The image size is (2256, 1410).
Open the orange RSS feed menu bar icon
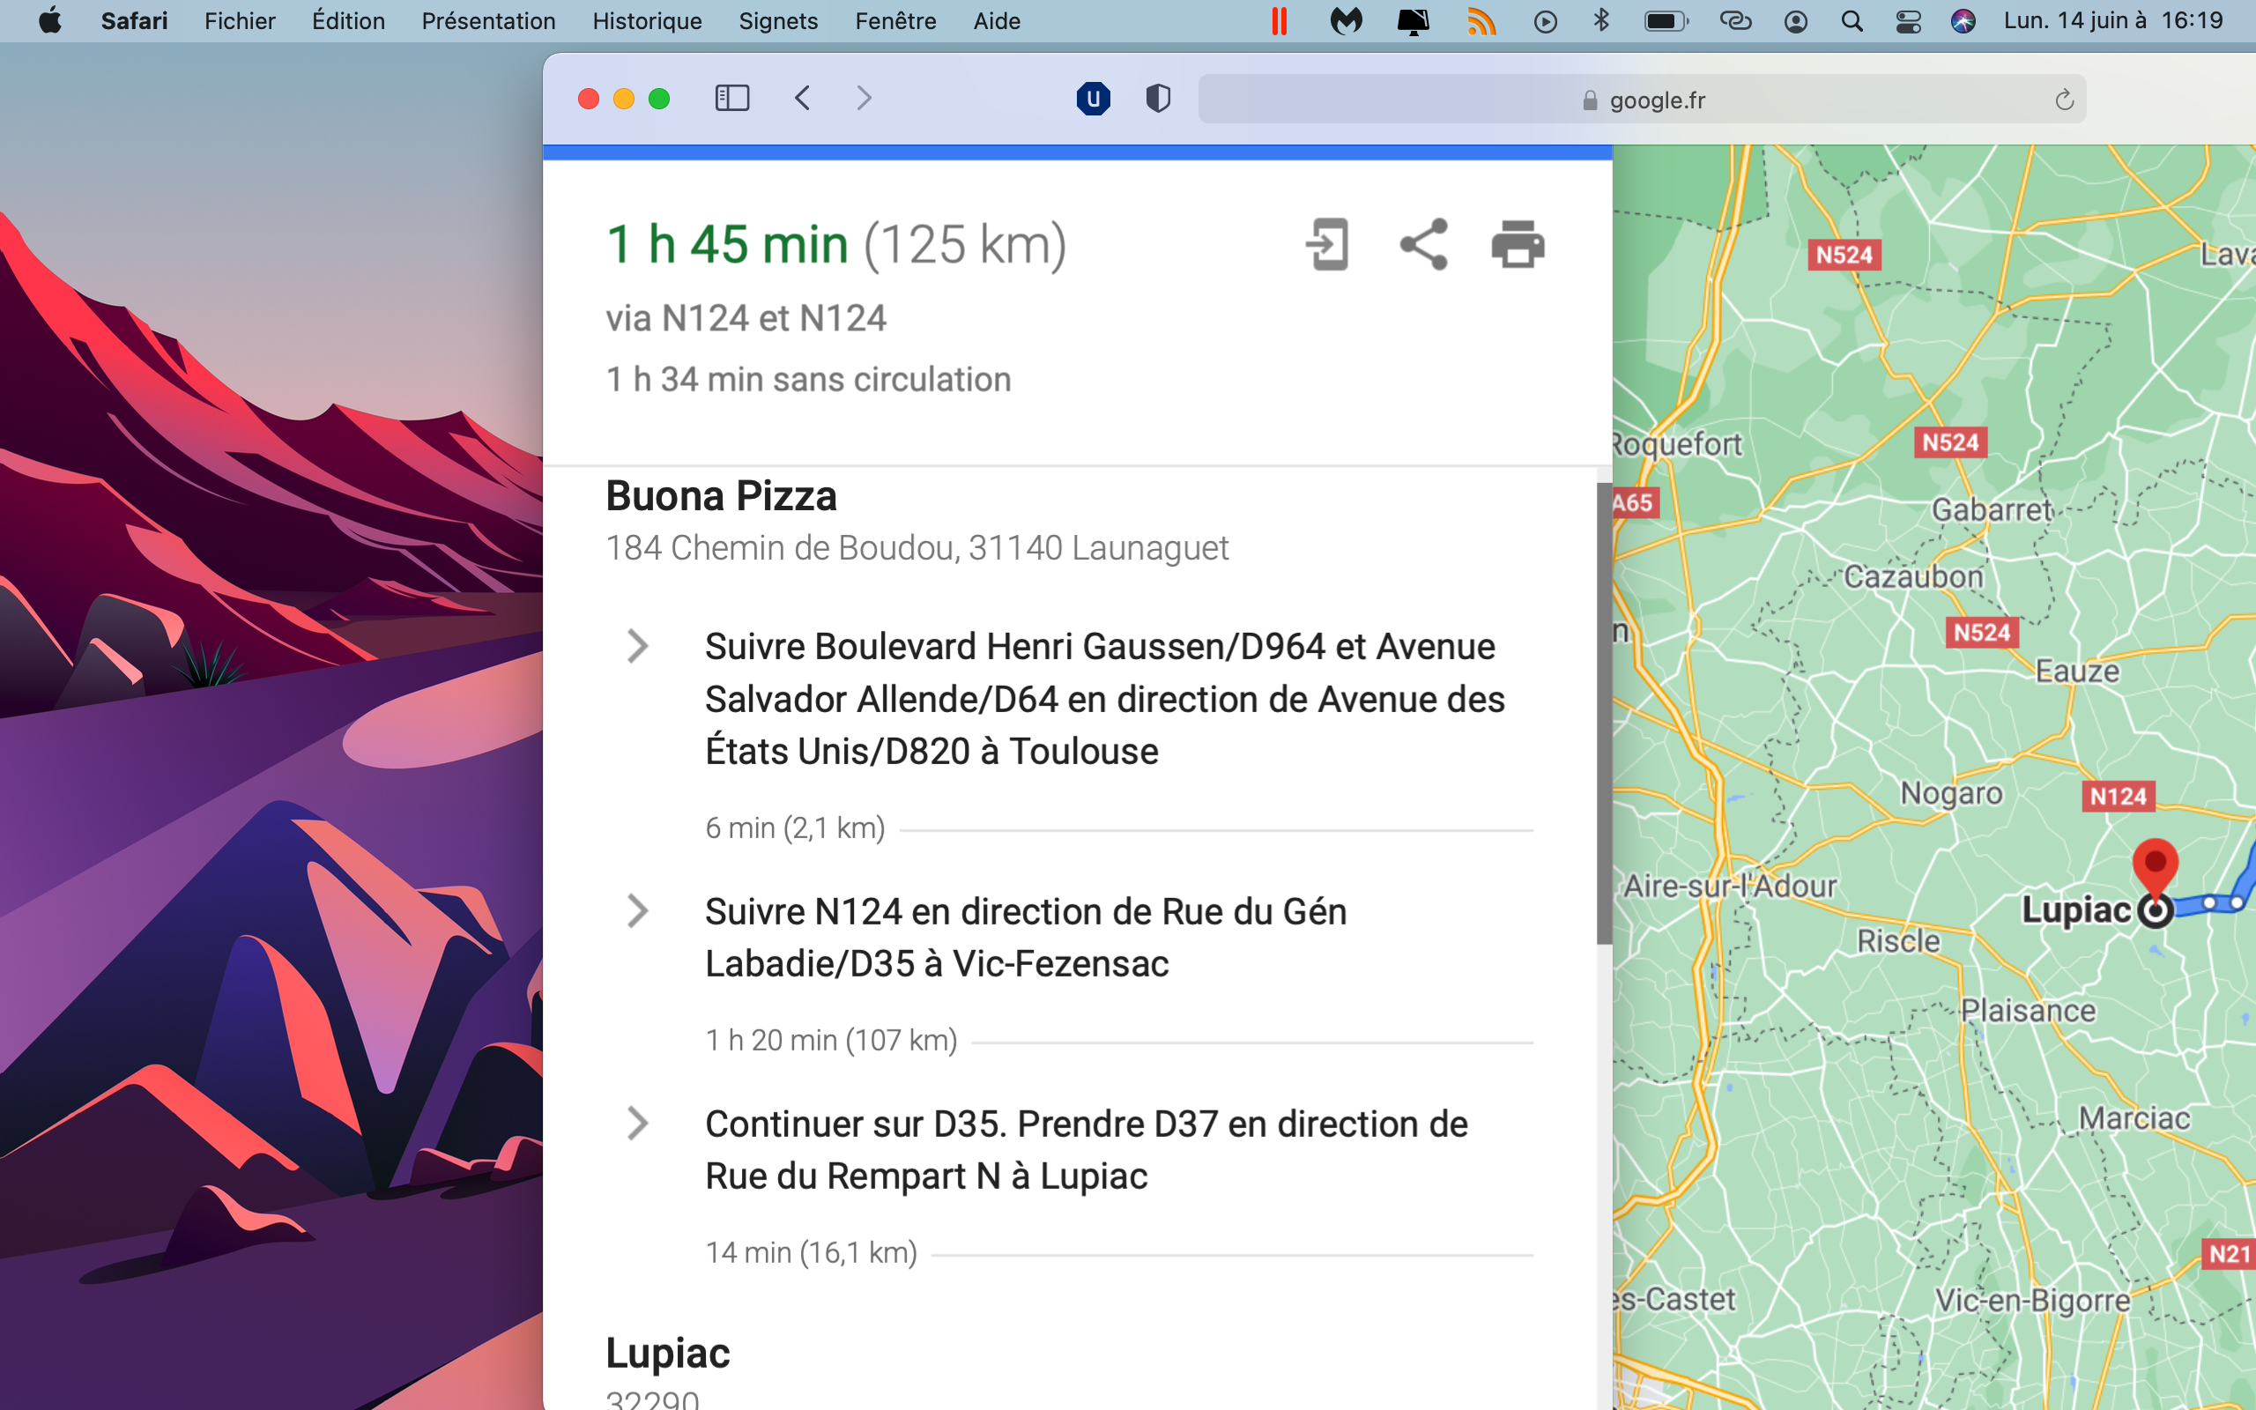point(1480,20)
